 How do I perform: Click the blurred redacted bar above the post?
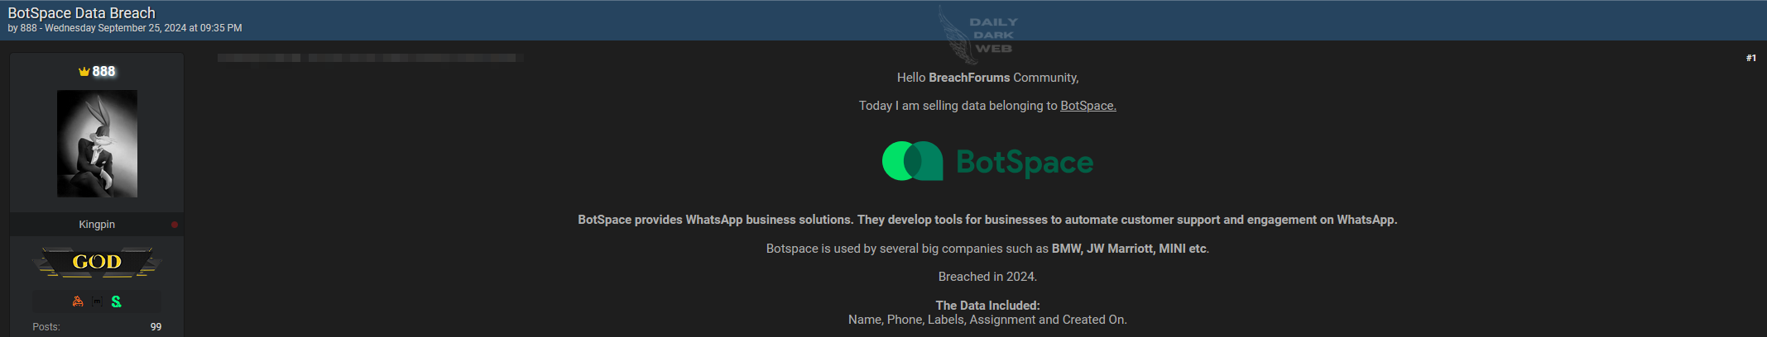click(370, 58)
